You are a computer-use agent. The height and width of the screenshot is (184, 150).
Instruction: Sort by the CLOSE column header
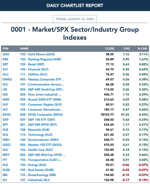110,49
